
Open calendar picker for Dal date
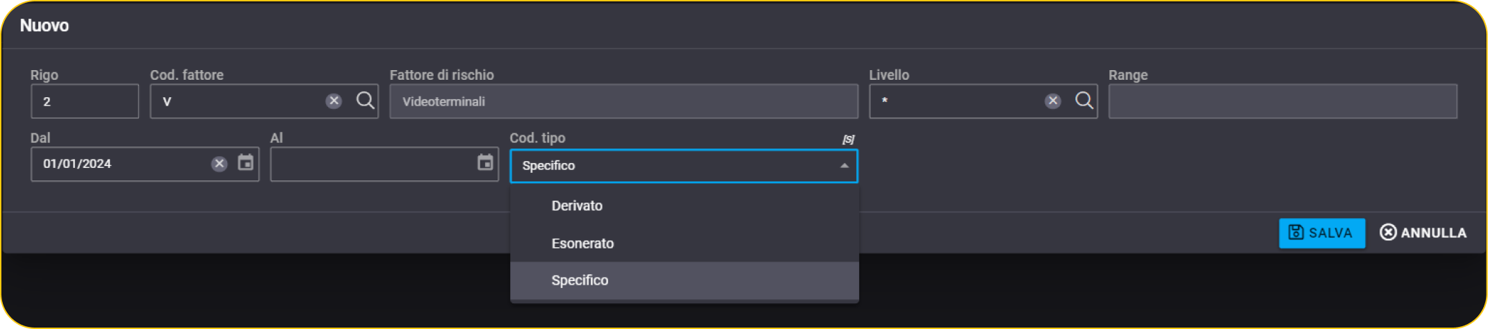tap(245, 163)
